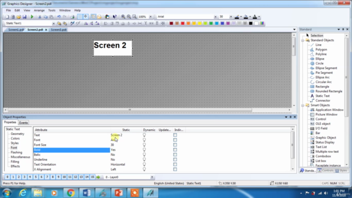Switch to the Screen3.pdl tab
352x198 pixels.
pos(59,30)
